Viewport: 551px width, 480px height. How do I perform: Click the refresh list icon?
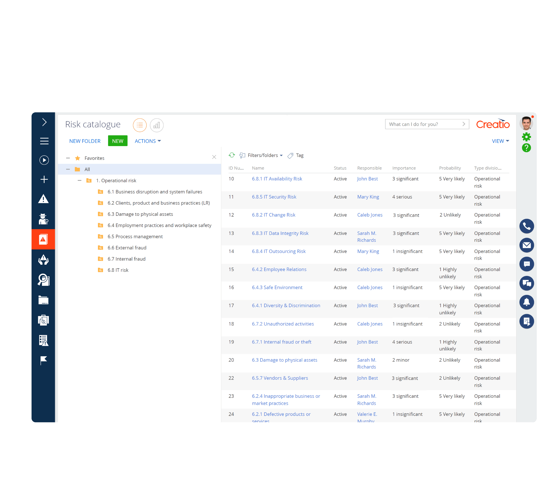pyautogui.click(x=231, y=155)
